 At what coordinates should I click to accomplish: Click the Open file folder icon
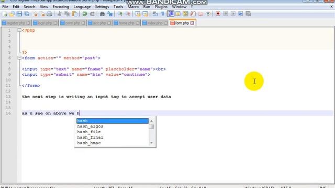coord(12,14)
